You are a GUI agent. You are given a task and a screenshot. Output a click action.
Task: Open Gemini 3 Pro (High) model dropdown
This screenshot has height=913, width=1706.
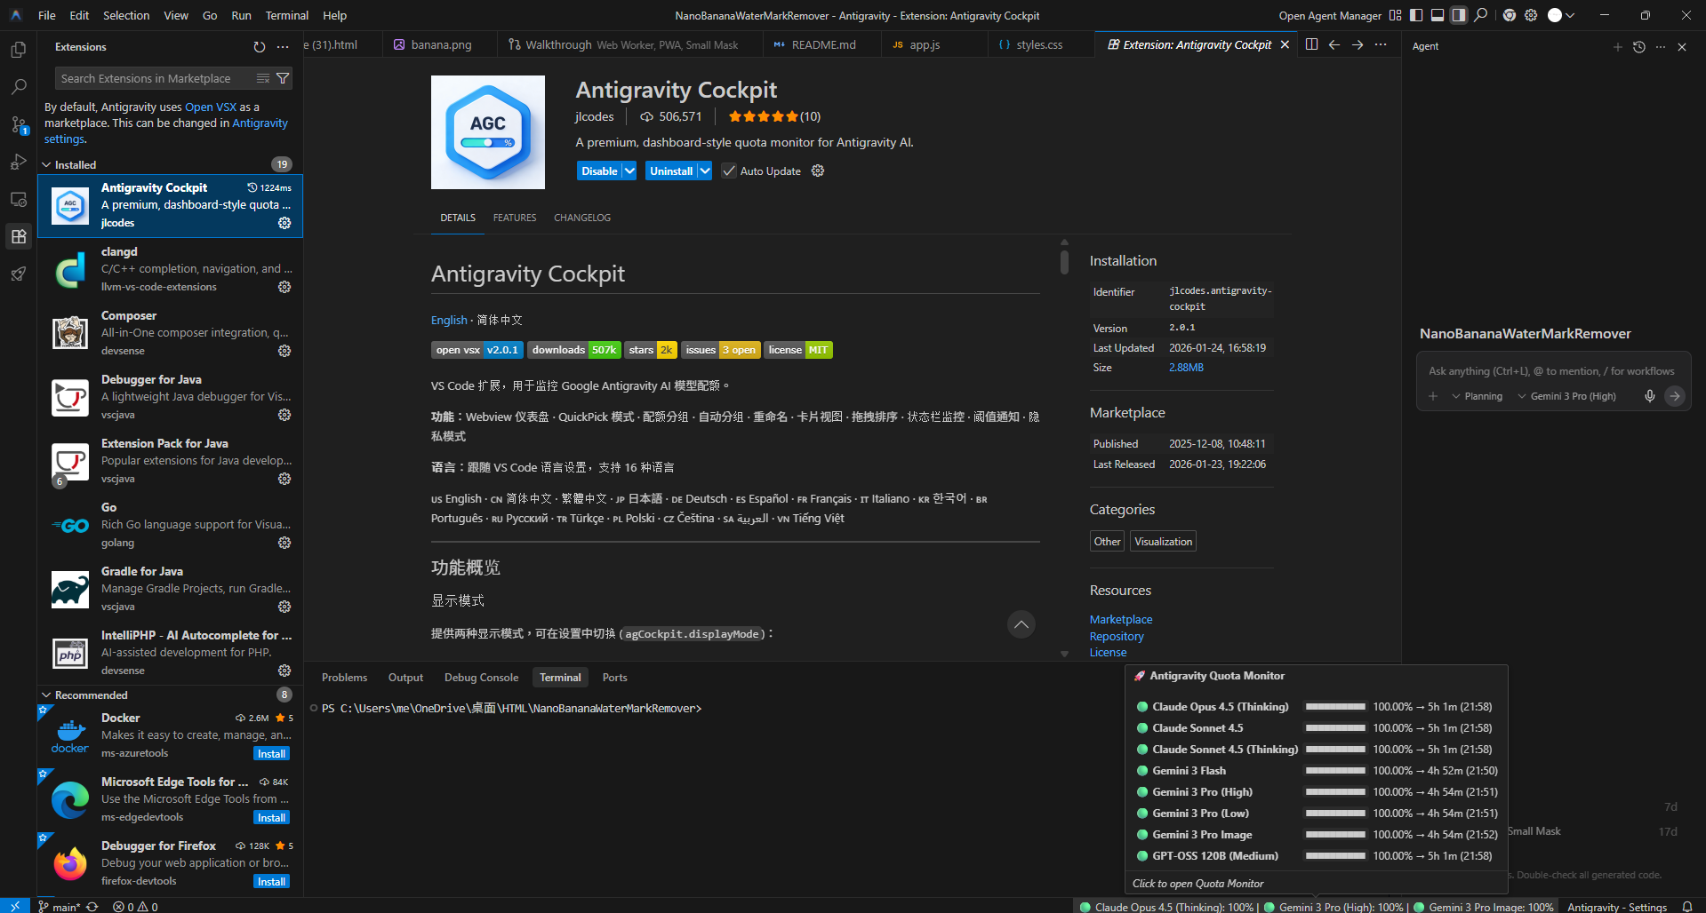[1566, 396]
